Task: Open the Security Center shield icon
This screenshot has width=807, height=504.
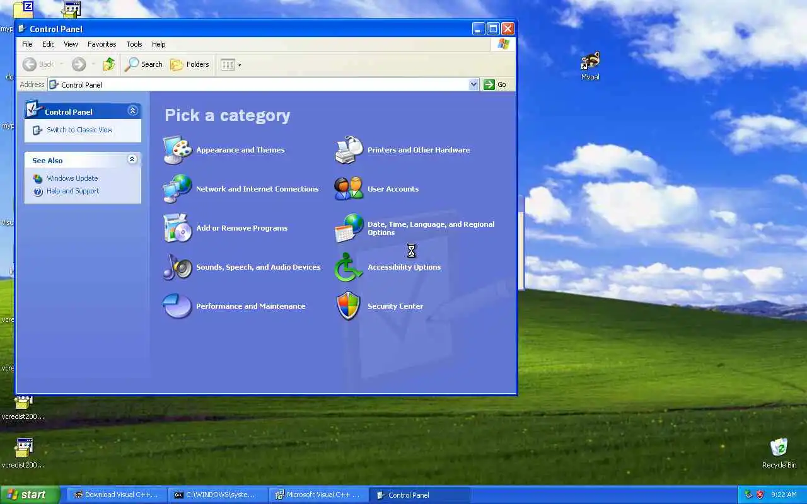Action: tap(349, 306)
